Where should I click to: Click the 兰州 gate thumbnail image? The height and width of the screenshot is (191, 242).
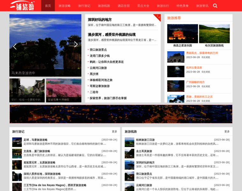pyautogui.click(x=176, y=57)
